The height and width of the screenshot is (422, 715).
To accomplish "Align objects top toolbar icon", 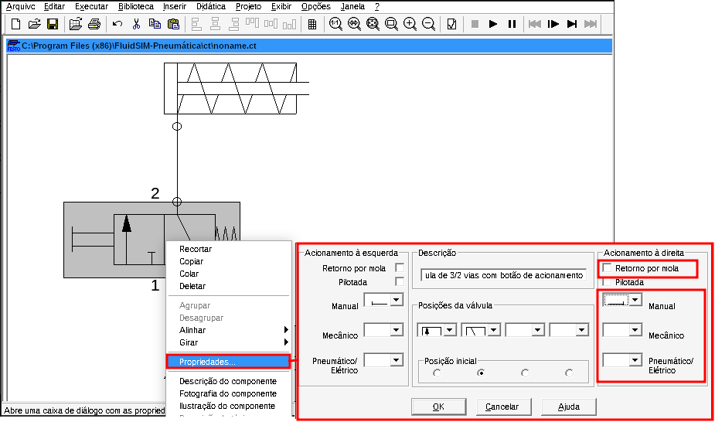I will [252, 24].
